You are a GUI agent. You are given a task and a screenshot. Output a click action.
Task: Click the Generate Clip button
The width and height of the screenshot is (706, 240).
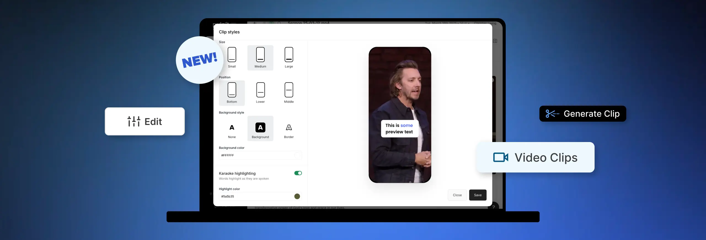[x=583, y=114]
